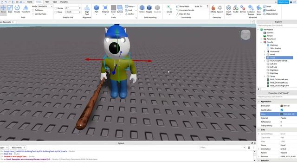This screenshot has width=297, height=167.
Task: Select the Rotate tool
Action: click(x=17, y=9)
